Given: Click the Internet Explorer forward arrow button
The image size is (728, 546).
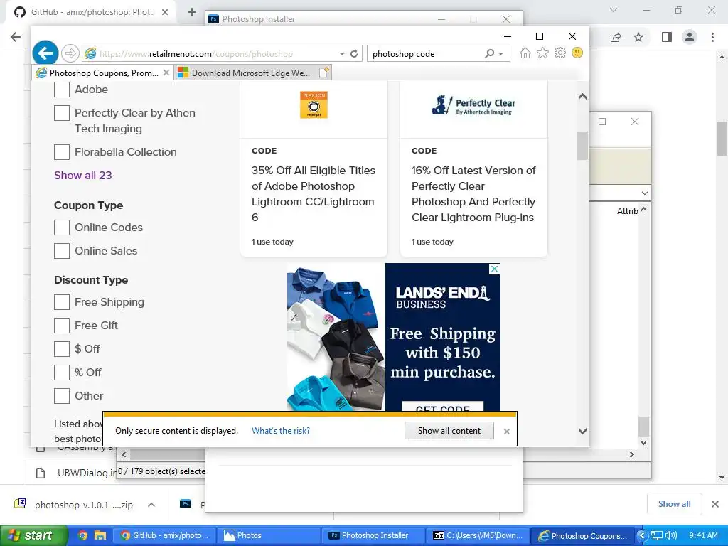Looking at the screenshot, I should pos(70,53).
